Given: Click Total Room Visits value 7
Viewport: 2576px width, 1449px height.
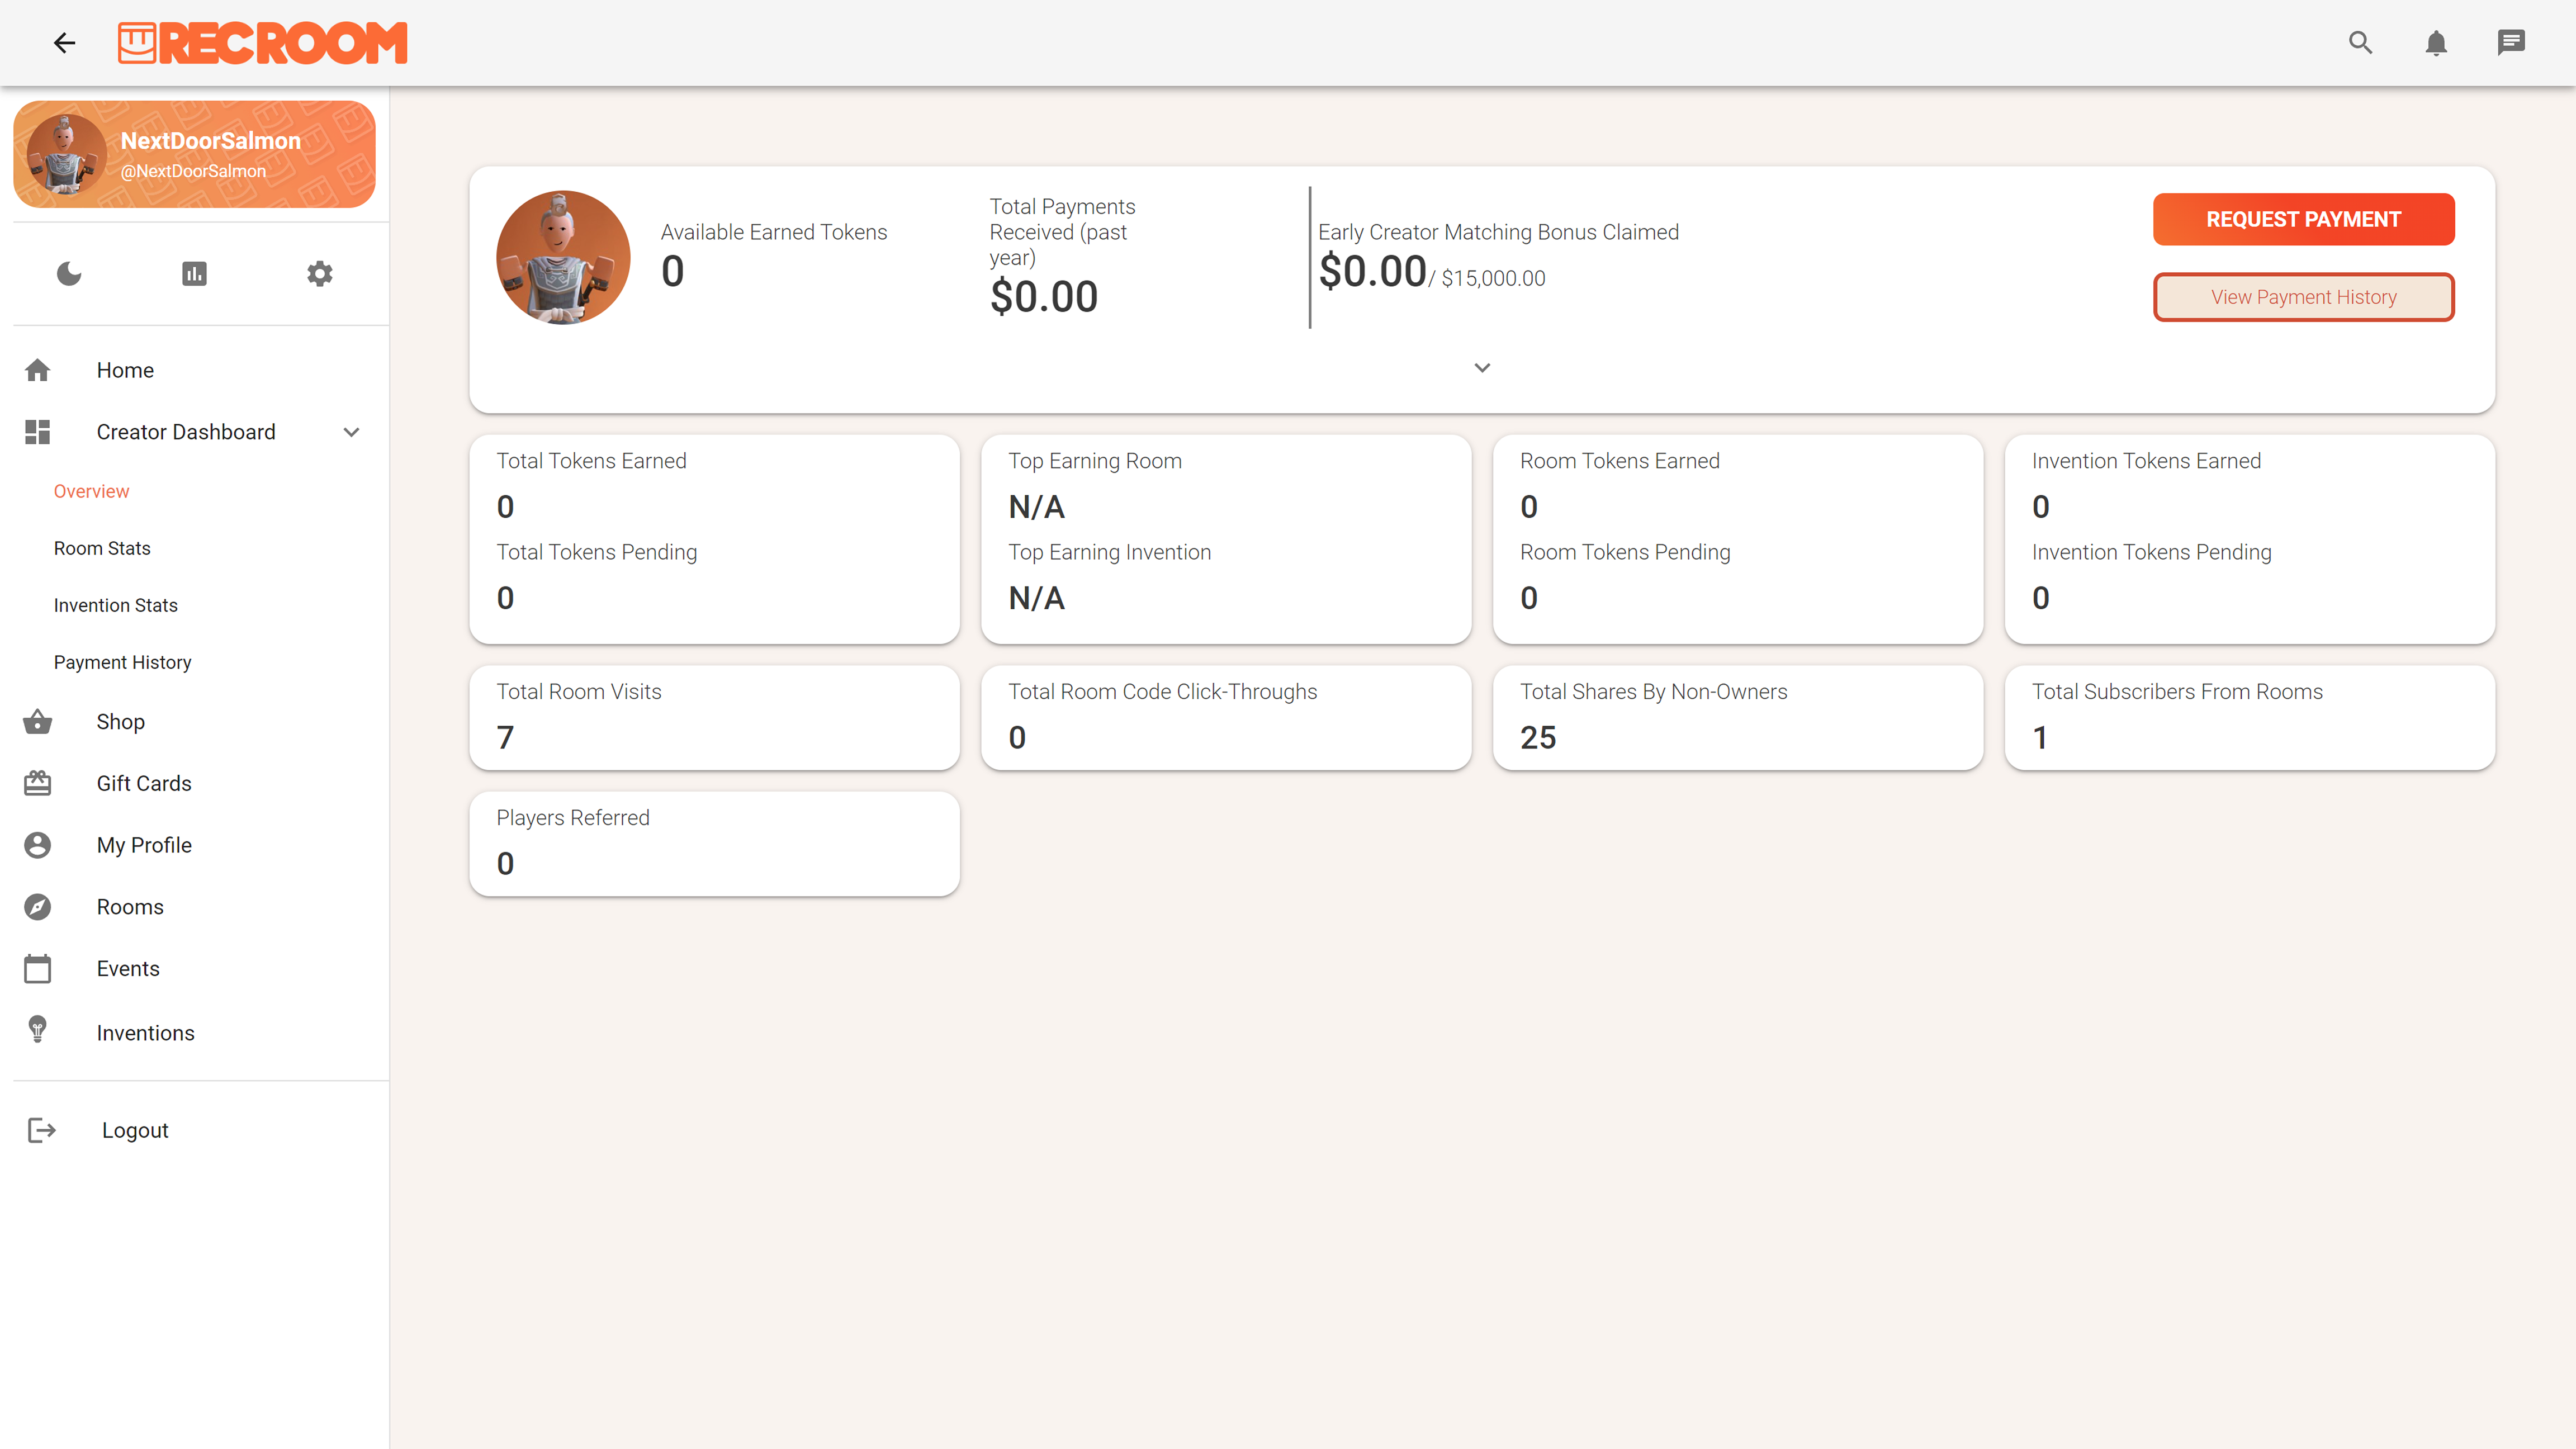Looking at the screenshot, I should (x=505, y=738).
